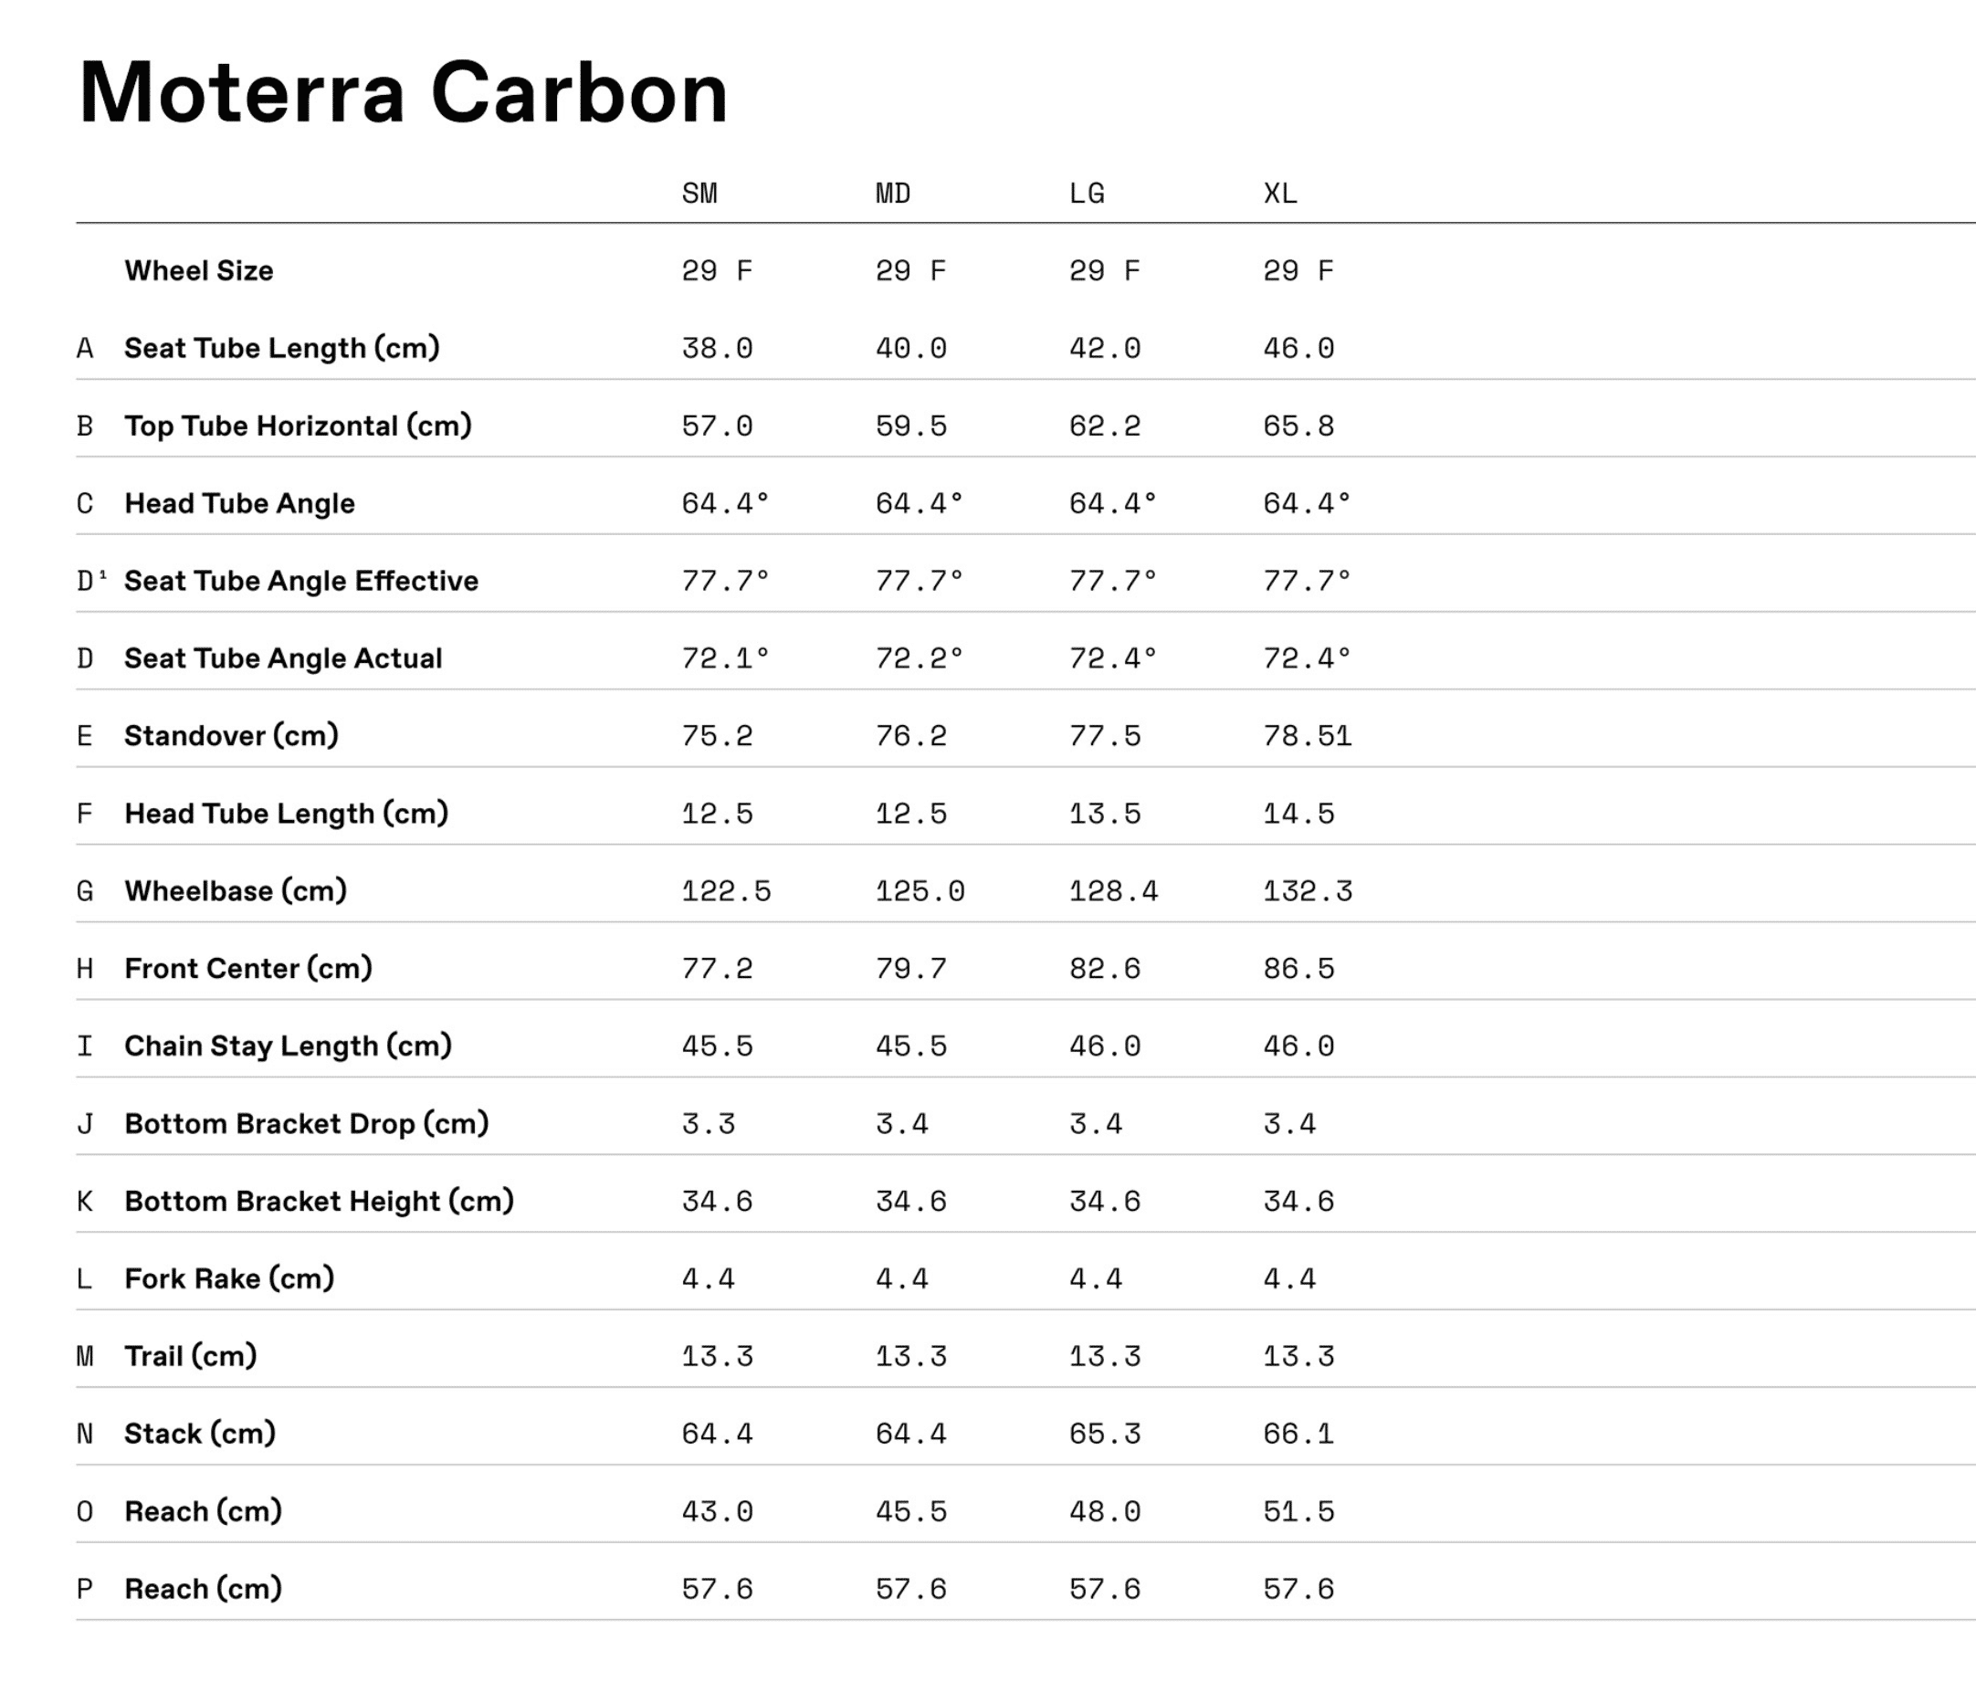Screen dimensions: 1976x1682
Task: Click the Bottom Bracket Drop value 3.3
Action: pos(708,1124)
